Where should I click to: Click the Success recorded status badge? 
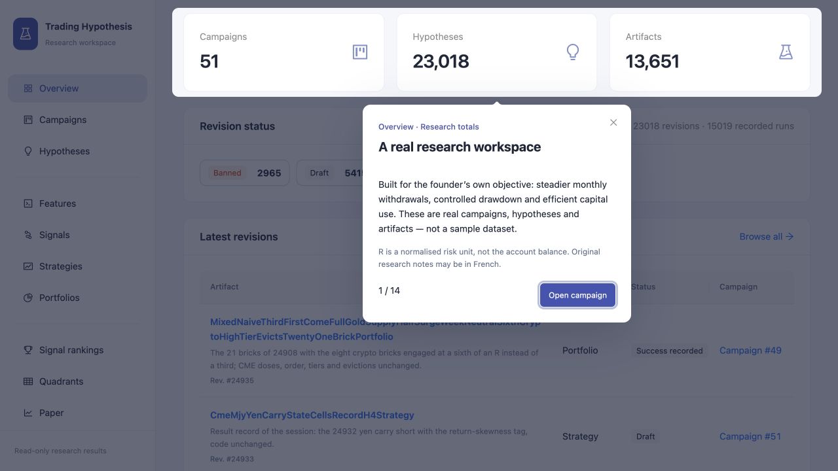tap(669, 351)
